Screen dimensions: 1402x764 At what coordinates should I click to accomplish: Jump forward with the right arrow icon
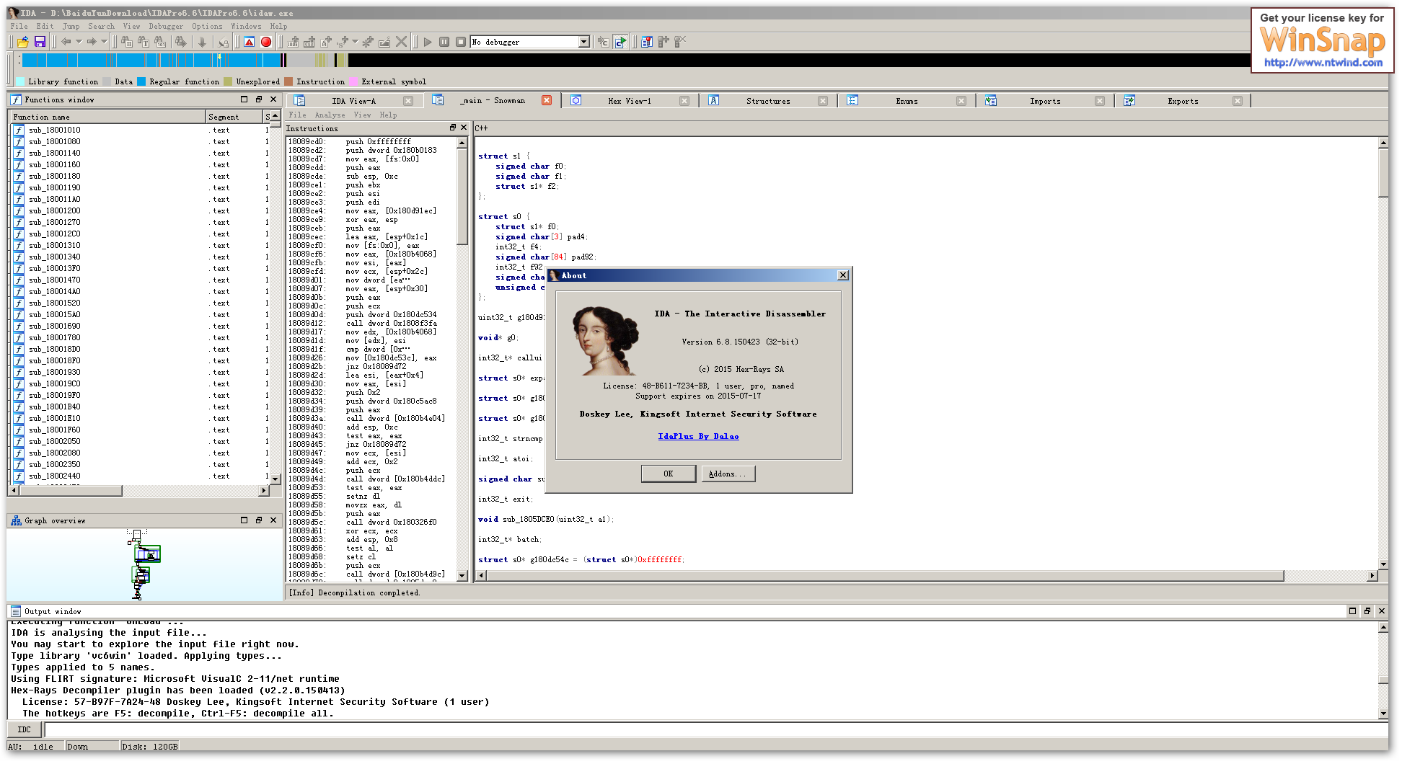point(92,42)
